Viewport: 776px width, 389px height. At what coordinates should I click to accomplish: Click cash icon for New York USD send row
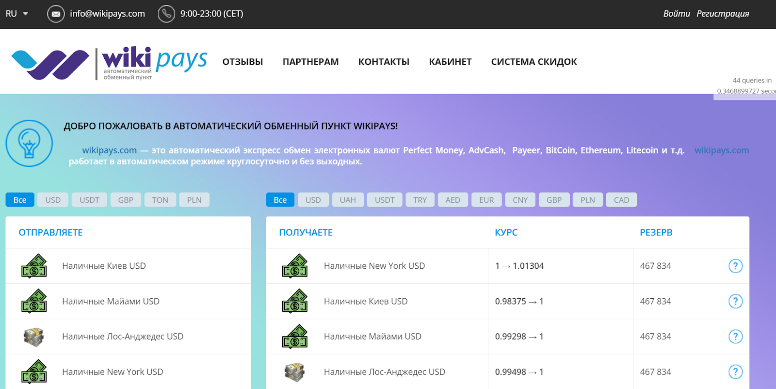click(34, 372)
